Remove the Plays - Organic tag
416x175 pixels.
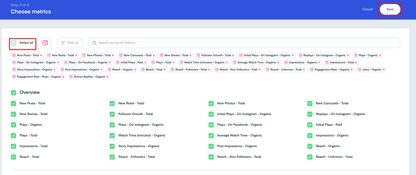[x=380, y=55]
